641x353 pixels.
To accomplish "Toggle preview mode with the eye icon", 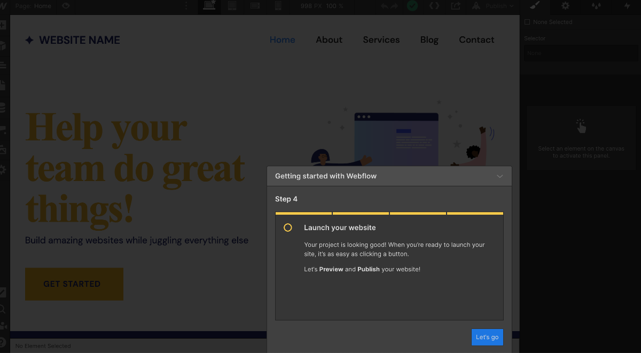I will (x=66, y=6).
